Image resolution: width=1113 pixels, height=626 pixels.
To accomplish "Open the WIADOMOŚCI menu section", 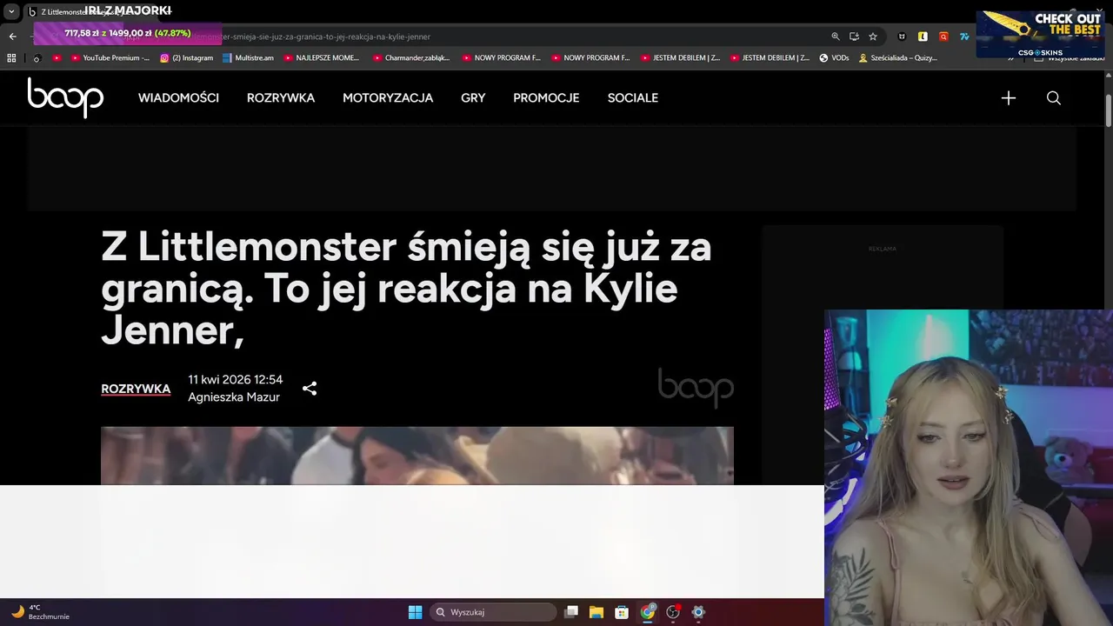I will [178, 98].
